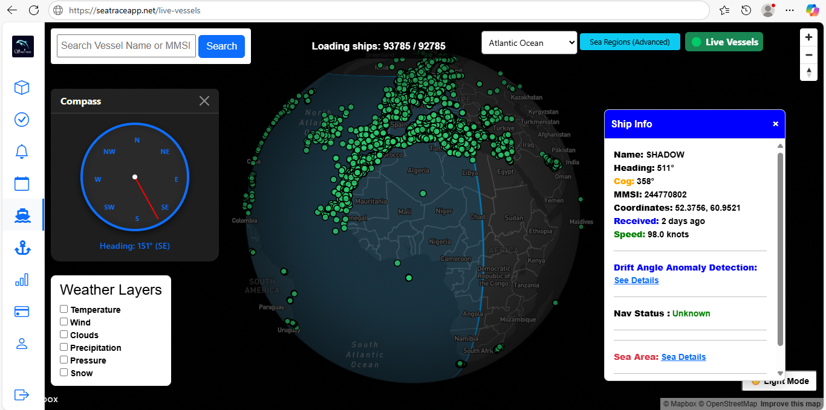
Task: Click Ship Info scroll down arrow
Action: [780, 374]
